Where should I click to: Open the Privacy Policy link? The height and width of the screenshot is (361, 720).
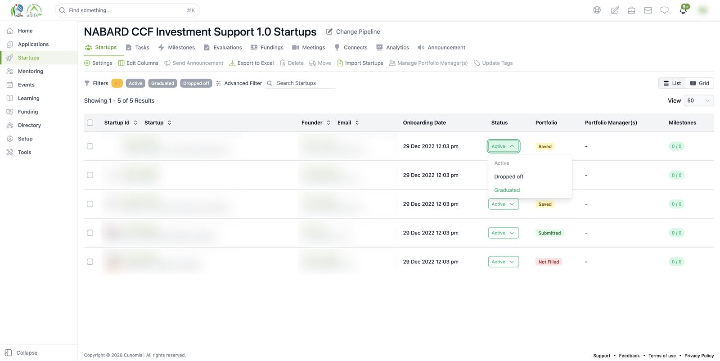(x=699, y=356)
